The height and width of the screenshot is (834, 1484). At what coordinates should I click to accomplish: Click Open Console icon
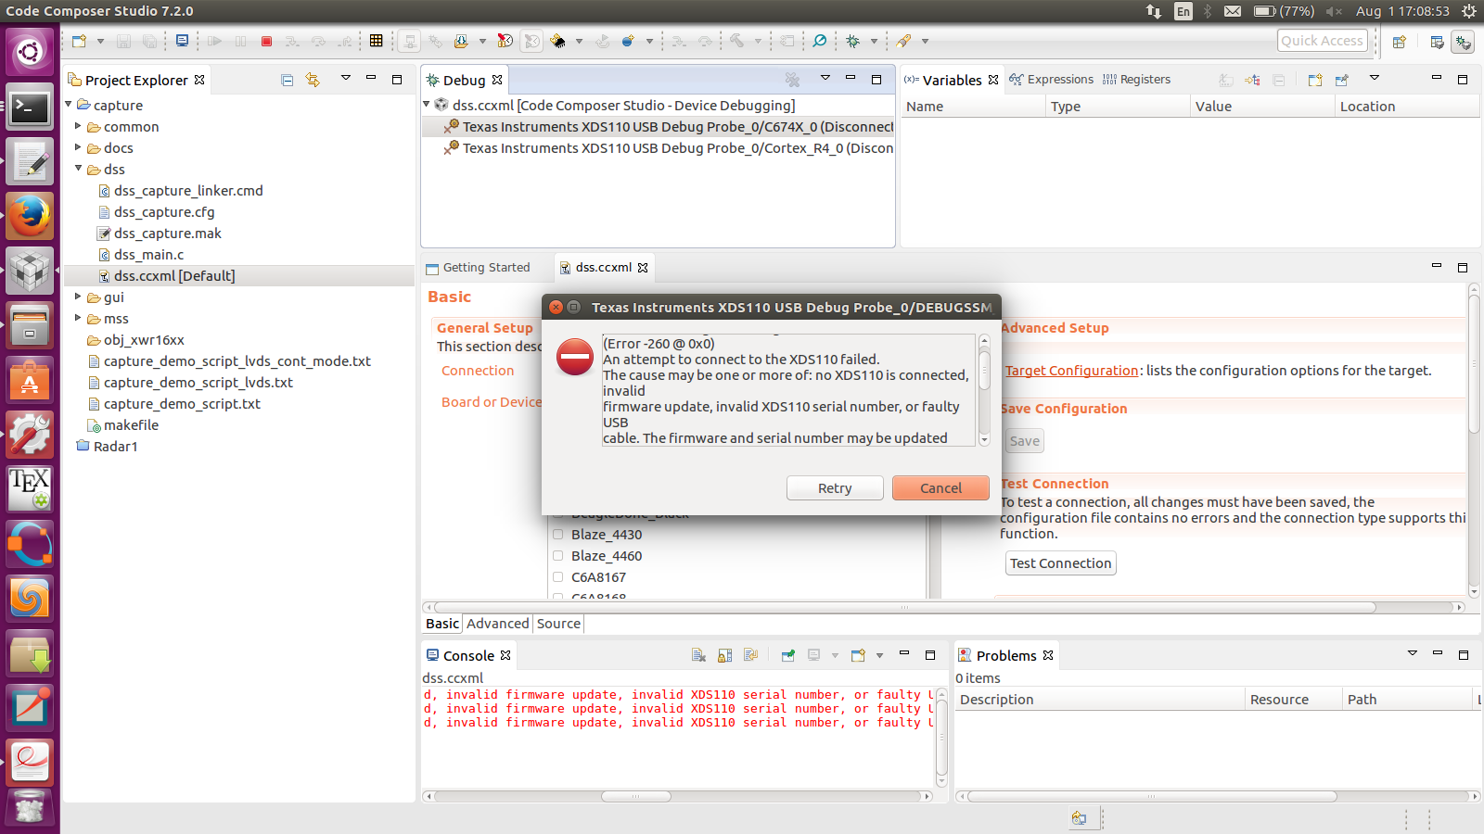click(858, 655)
